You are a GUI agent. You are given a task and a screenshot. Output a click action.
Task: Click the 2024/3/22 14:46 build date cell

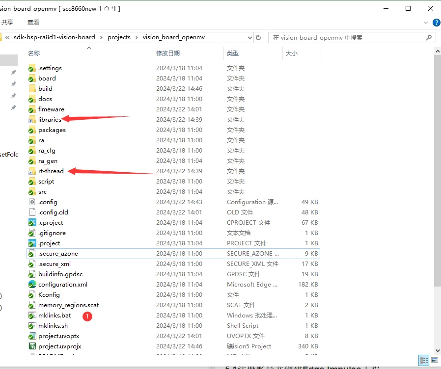[179, 88]
